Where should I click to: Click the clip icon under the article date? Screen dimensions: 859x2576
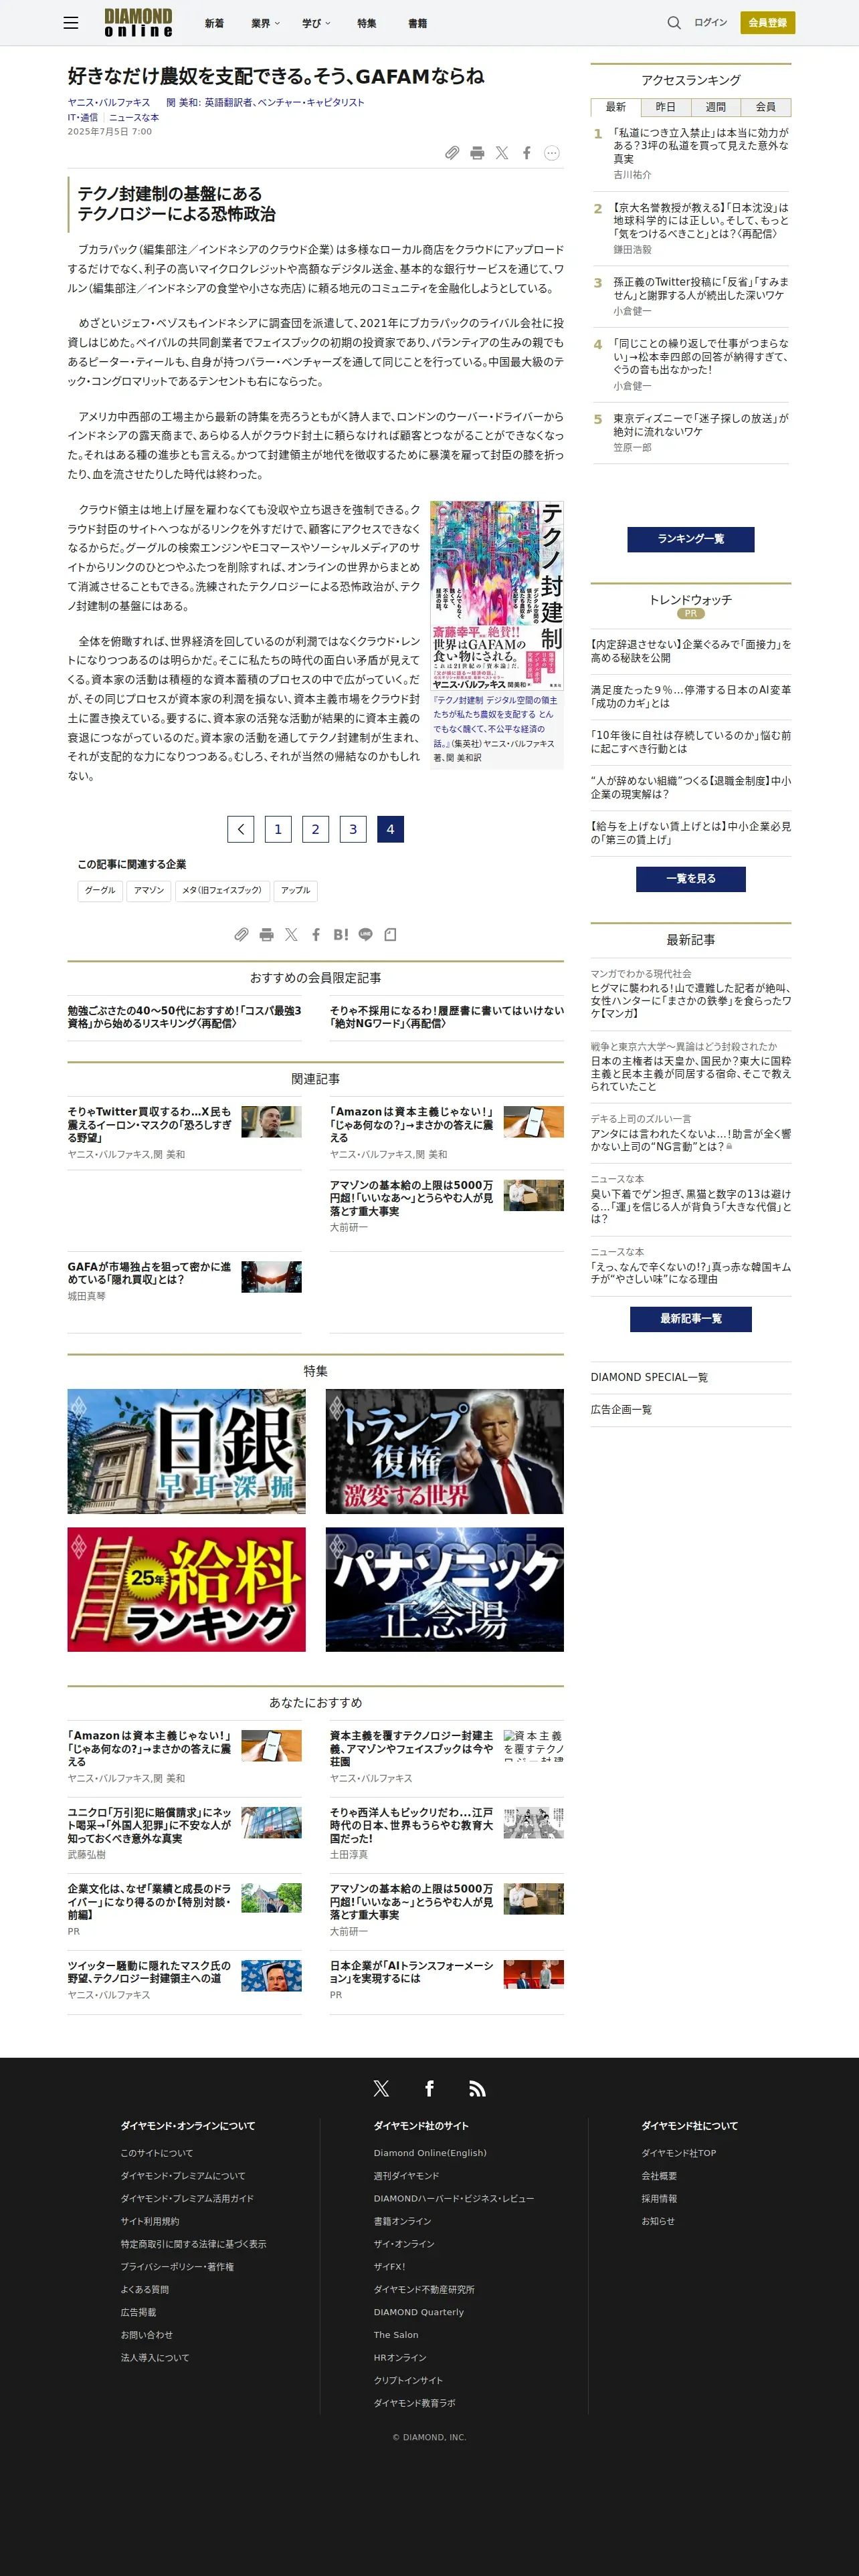[x=452, y=153]
